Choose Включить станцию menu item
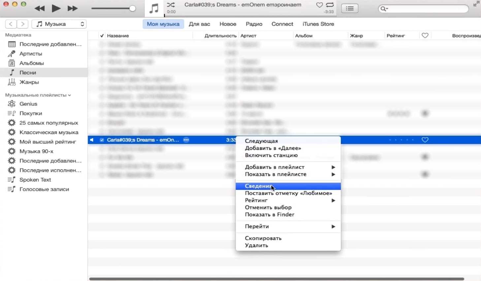 (288, 155)
